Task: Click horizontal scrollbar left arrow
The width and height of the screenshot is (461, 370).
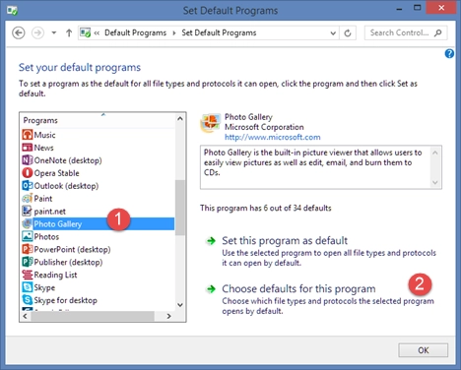Action: click(25, 316)
